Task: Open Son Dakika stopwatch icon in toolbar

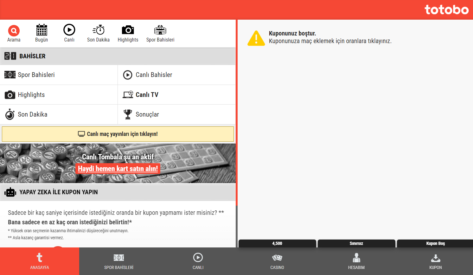Action: coord(98,30)
